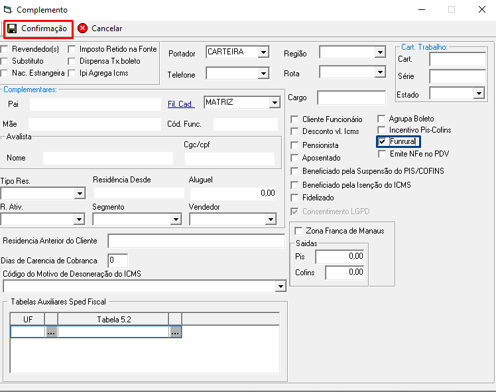Toggle Incentivo Pis-Cofins checkbox
This screenshot has height=392, width=496.
pyautogui.click(x=381, y=130)
